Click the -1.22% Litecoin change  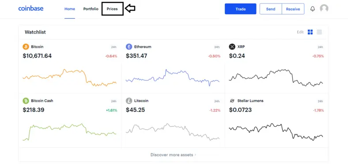pos(215,110)
